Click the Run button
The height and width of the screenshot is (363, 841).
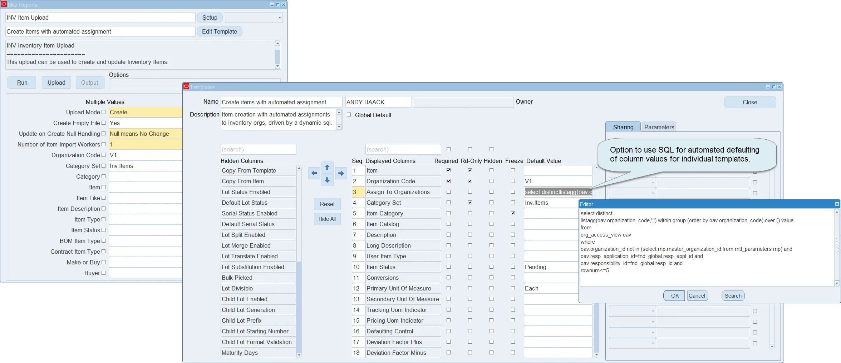pos(22,83)
